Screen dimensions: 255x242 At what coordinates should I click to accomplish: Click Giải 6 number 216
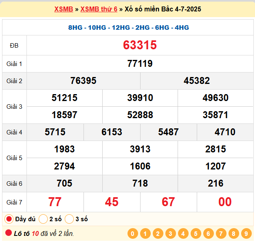pyautogui.click(x=215, y=183)
